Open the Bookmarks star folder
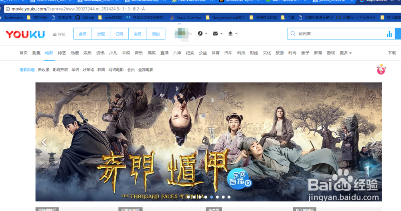Screen dimensions: 401x211 click(x=12, y=18)
